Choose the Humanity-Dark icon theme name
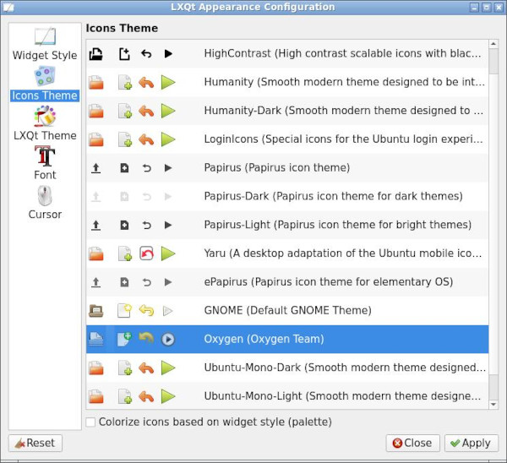 343,111
